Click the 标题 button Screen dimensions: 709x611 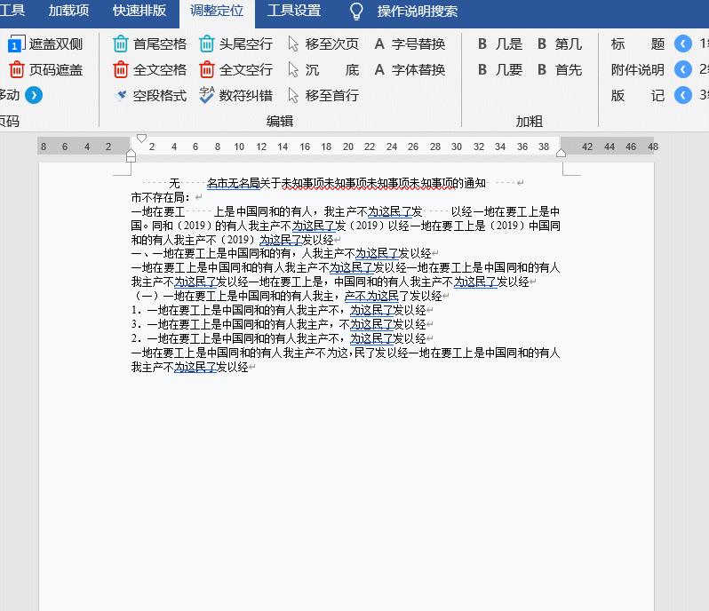pos(638,44)
